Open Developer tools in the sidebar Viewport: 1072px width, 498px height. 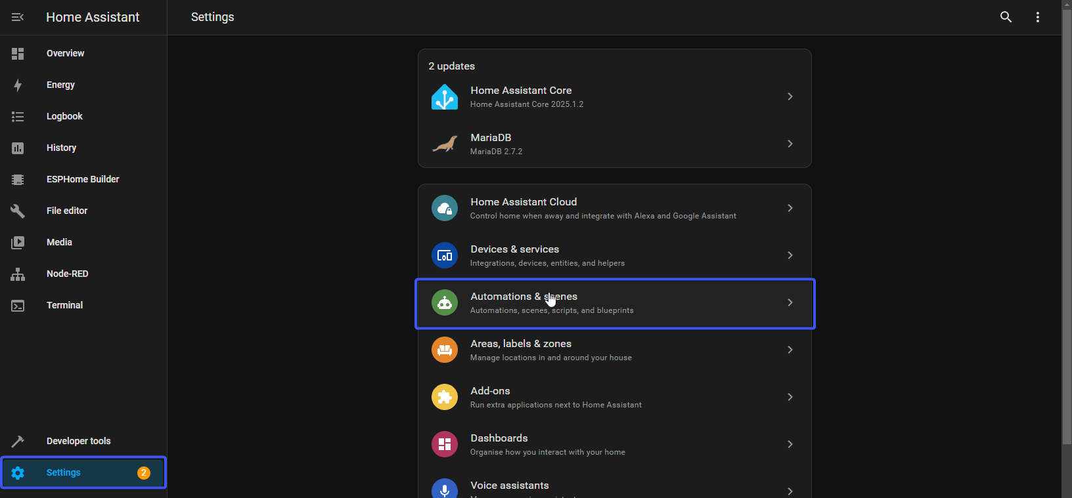78,441
